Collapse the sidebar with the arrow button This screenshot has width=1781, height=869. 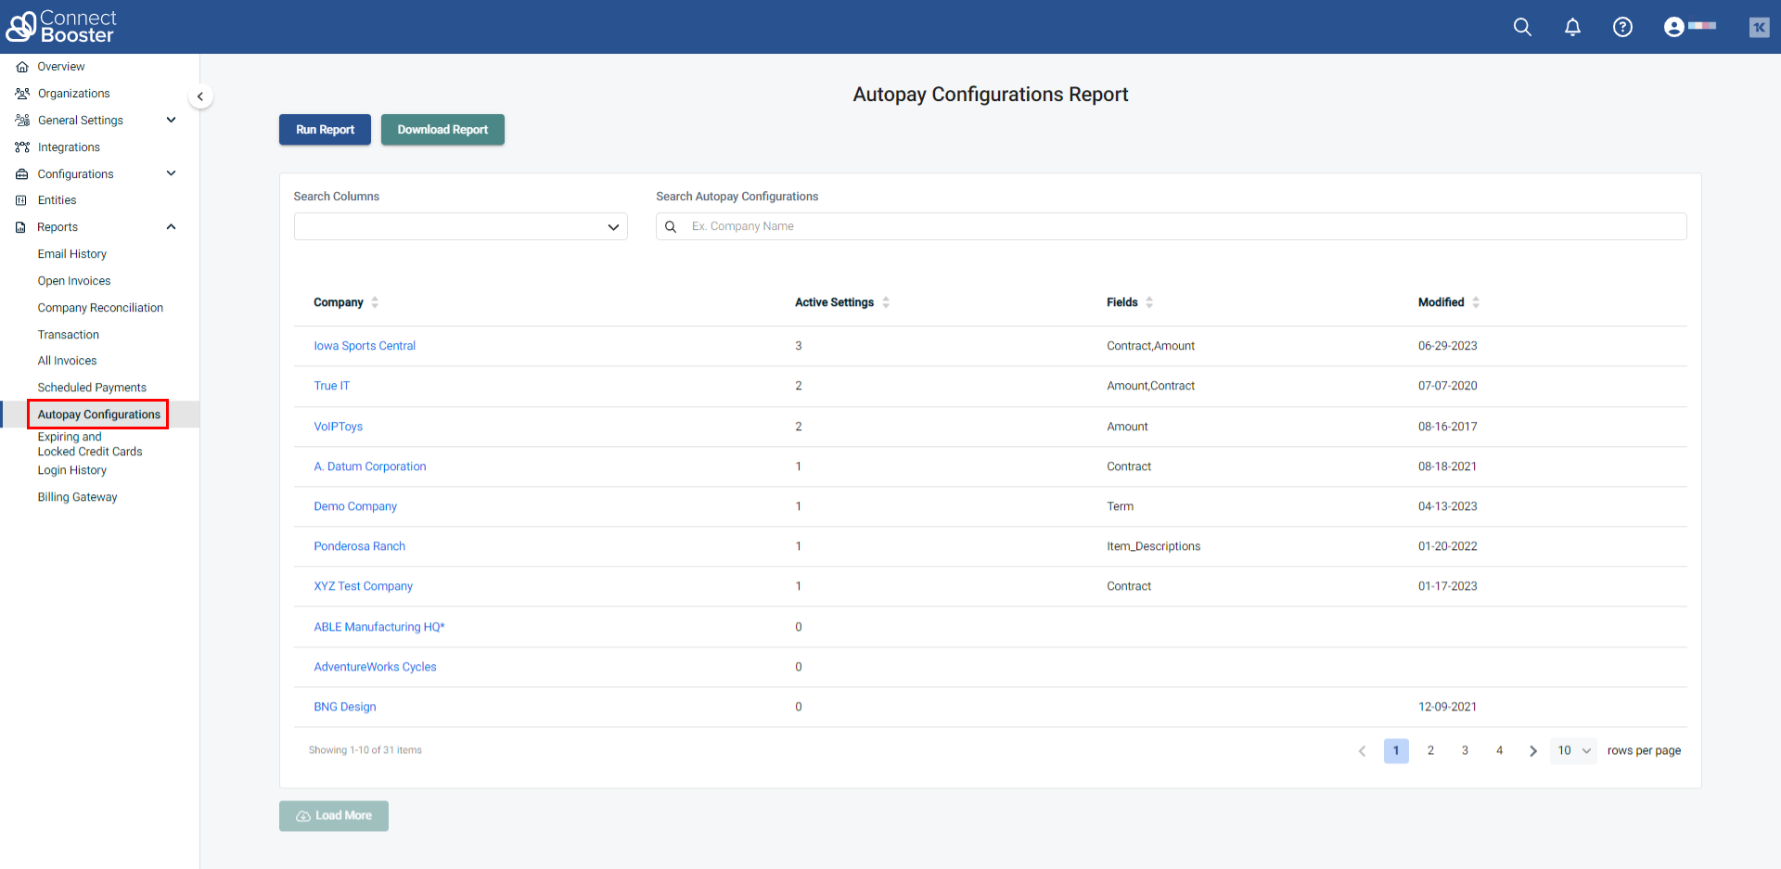200,96
